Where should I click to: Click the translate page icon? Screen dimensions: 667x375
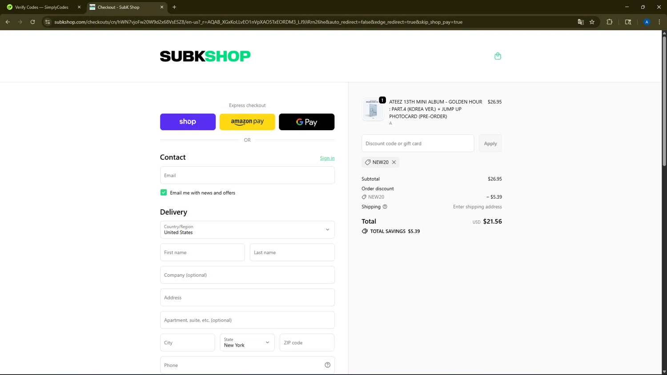(580, 22)
